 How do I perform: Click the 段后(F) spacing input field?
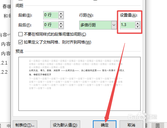point(51,25)
